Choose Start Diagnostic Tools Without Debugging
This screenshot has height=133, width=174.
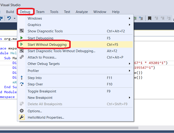[75, 51]
